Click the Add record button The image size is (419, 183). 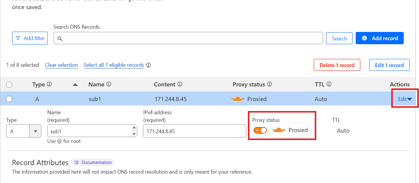[379, 38]
